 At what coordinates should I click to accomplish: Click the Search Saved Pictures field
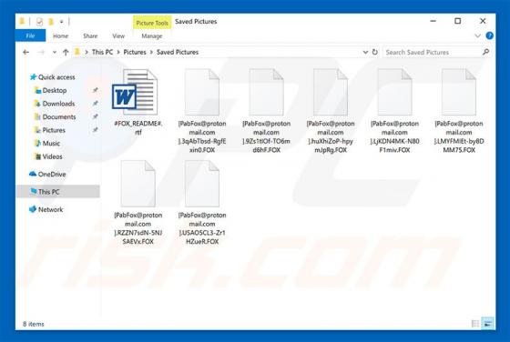432,52
